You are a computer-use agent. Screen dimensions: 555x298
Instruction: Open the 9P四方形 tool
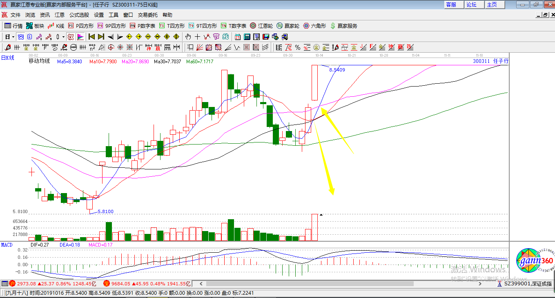(x=111, y=26)
